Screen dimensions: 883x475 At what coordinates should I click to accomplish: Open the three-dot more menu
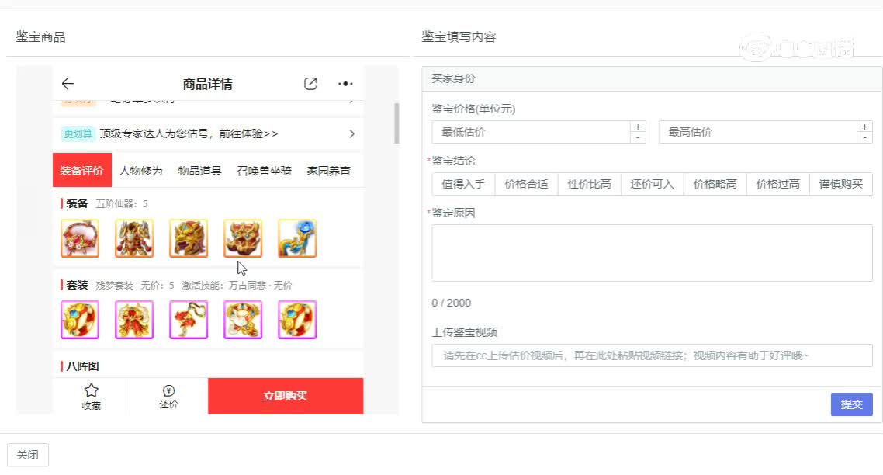click(345, 83)
